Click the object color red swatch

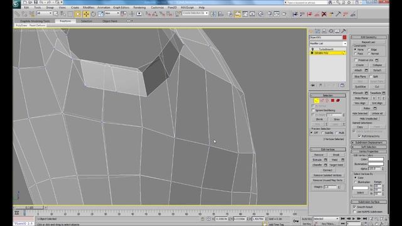345,38
